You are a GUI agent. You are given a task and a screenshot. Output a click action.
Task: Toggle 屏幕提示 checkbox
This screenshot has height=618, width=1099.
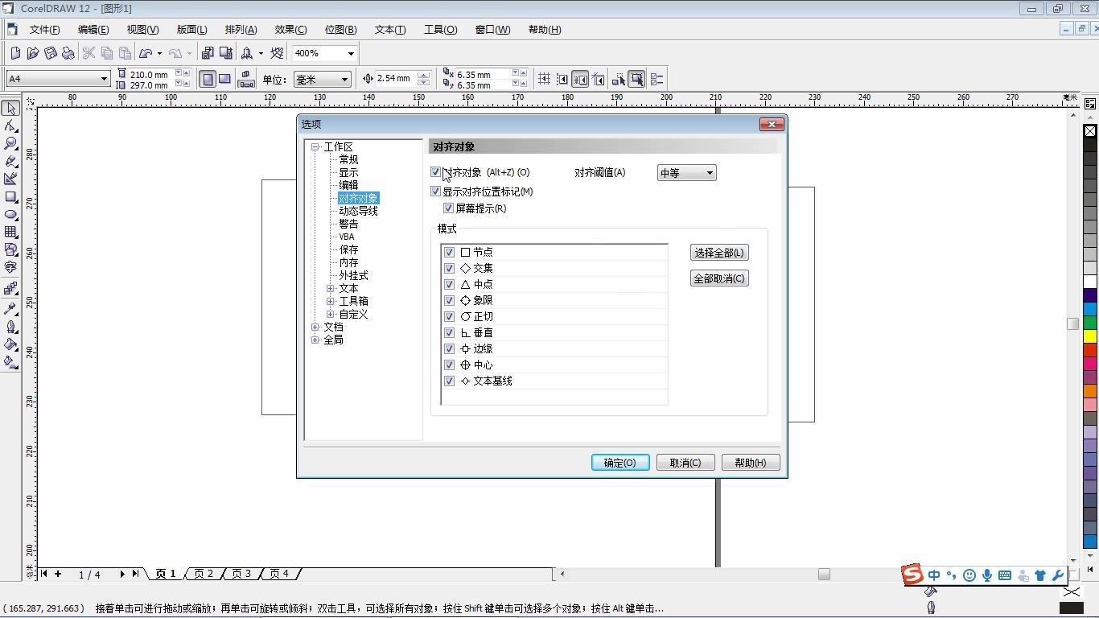pos(449,208)
